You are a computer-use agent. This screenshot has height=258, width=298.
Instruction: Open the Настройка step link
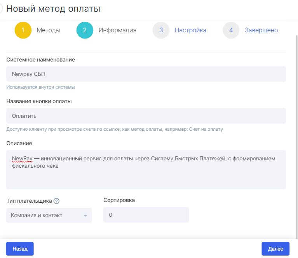click(x=190, y=30)
